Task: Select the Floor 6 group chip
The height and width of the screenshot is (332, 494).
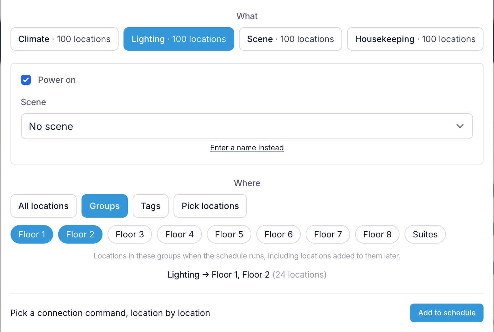Action: [x=278, y=234]
